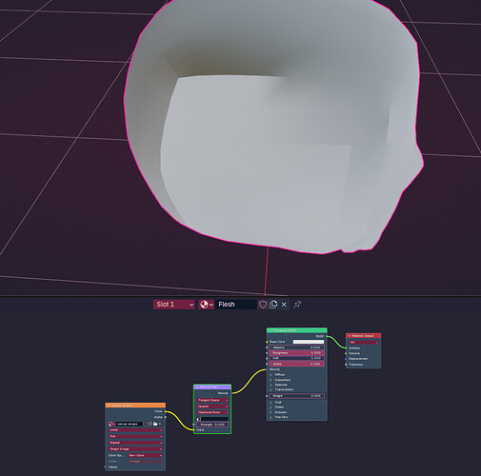481x476 pixels.
Task: Open the Non-Color color space dropdown
Action: 145,455
